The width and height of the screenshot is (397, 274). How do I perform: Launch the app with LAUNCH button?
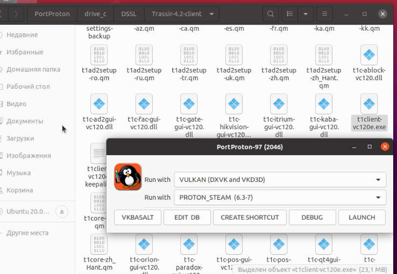pos(362,217)
